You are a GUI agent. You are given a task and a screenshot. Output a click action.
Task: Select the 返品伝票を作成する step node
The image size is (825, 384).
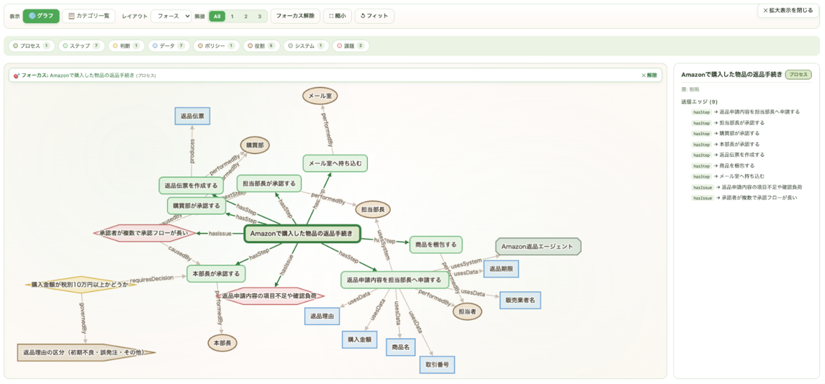(x=191, y=186)
